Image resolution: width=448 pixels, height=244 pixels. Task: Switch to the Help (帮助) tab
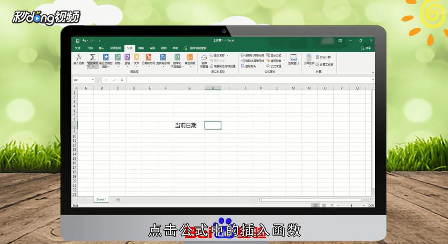tap(175, 48)
